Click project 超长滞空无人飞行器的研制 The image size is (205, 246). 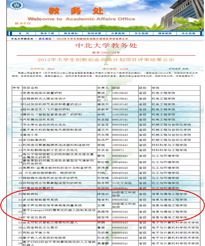tap(46, 109)
